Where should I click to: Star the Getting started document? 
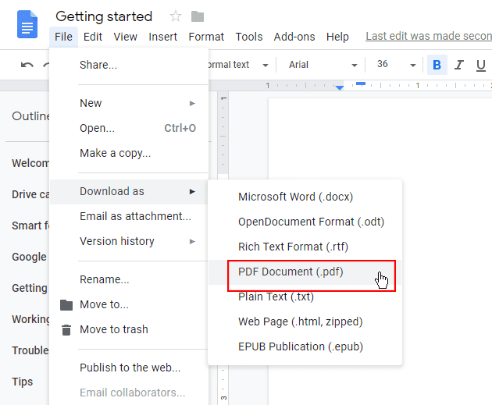[x=176, y=16]
